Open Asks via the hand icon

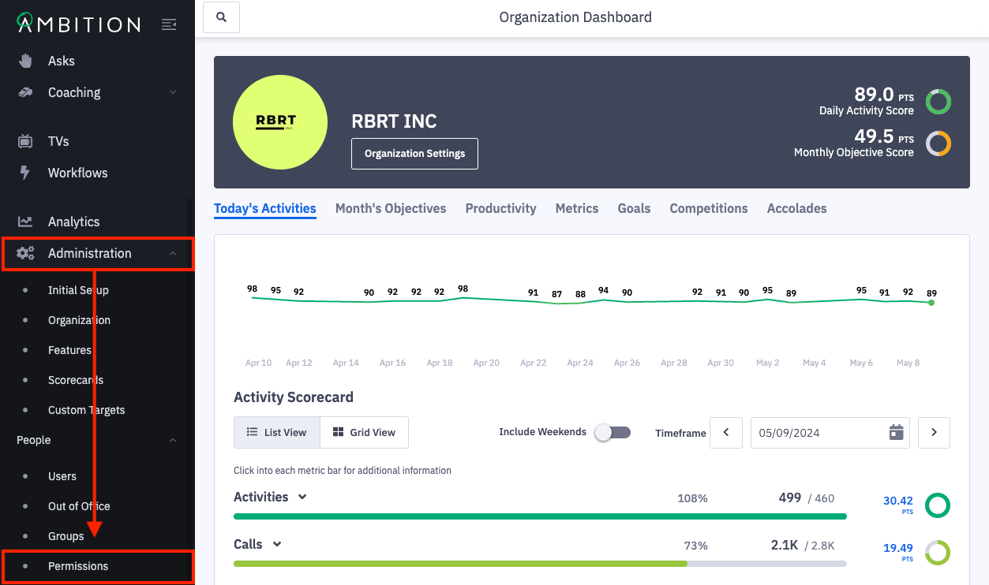pos(25,61)
